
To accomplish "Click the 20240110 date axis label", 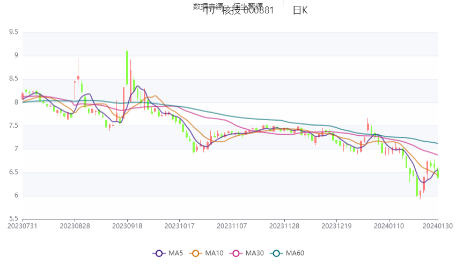I will pyautogui.click(x=389, y=226).
